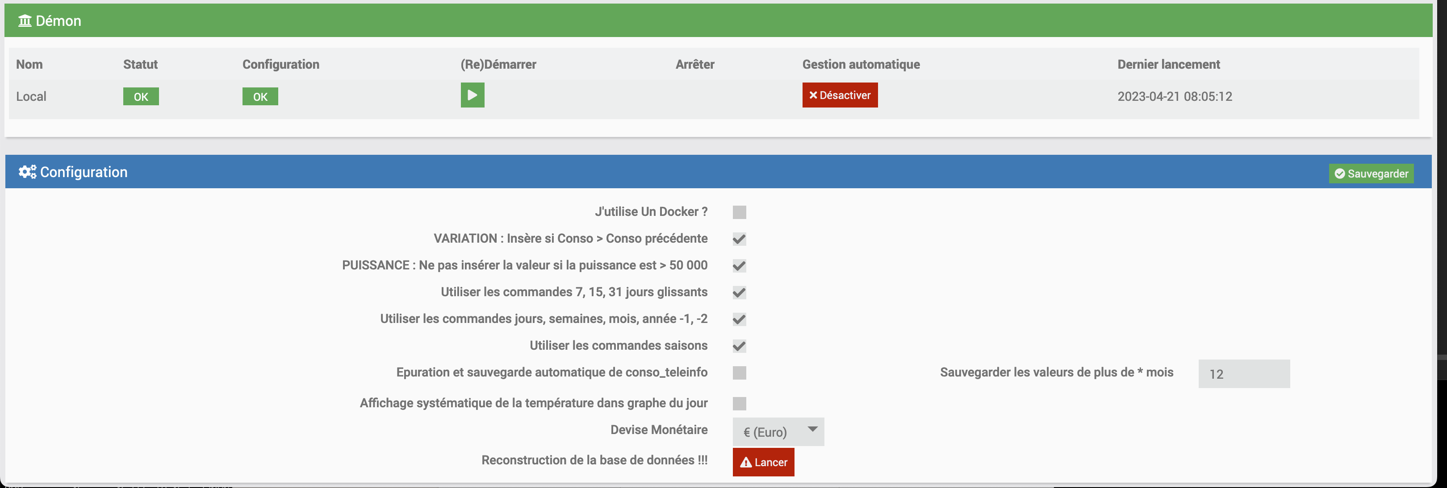This screenshot has width=1447, height=488.
Task: Click the red Lancer button
Action: click(763, 462)
